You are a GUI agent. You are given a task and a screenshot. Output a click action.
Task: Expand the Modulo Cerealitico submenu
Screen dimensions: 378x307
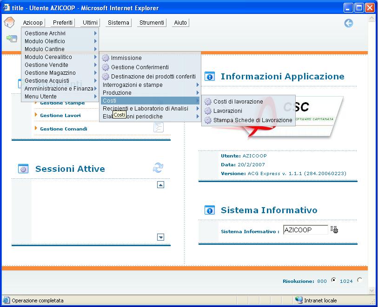[x=95, y=57]
